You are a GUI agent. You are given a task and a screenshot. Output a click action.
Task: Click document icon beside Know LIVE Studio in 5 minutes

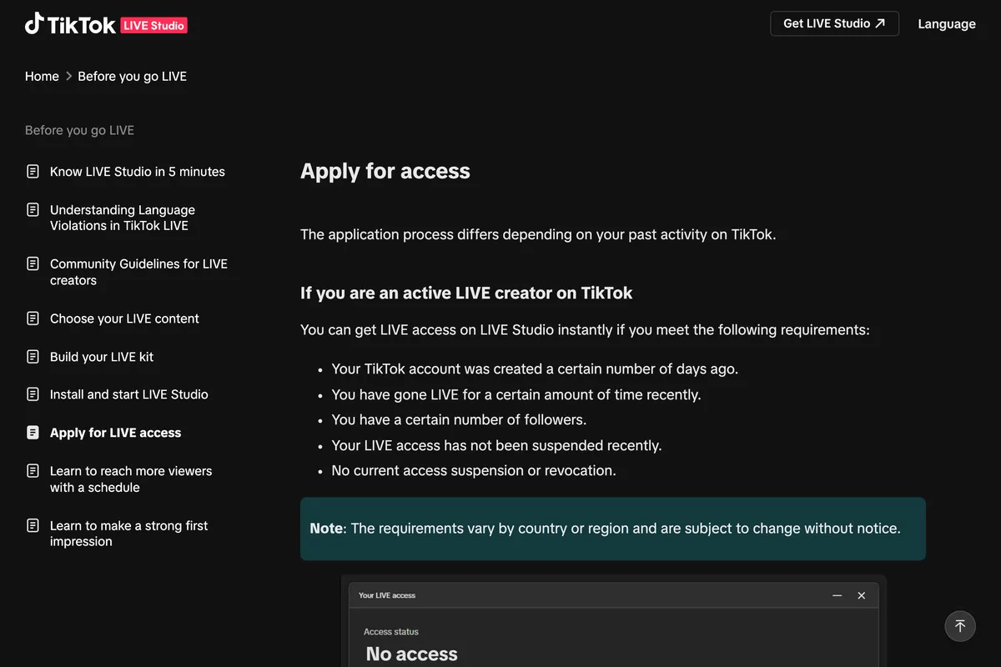click(33, 172)
